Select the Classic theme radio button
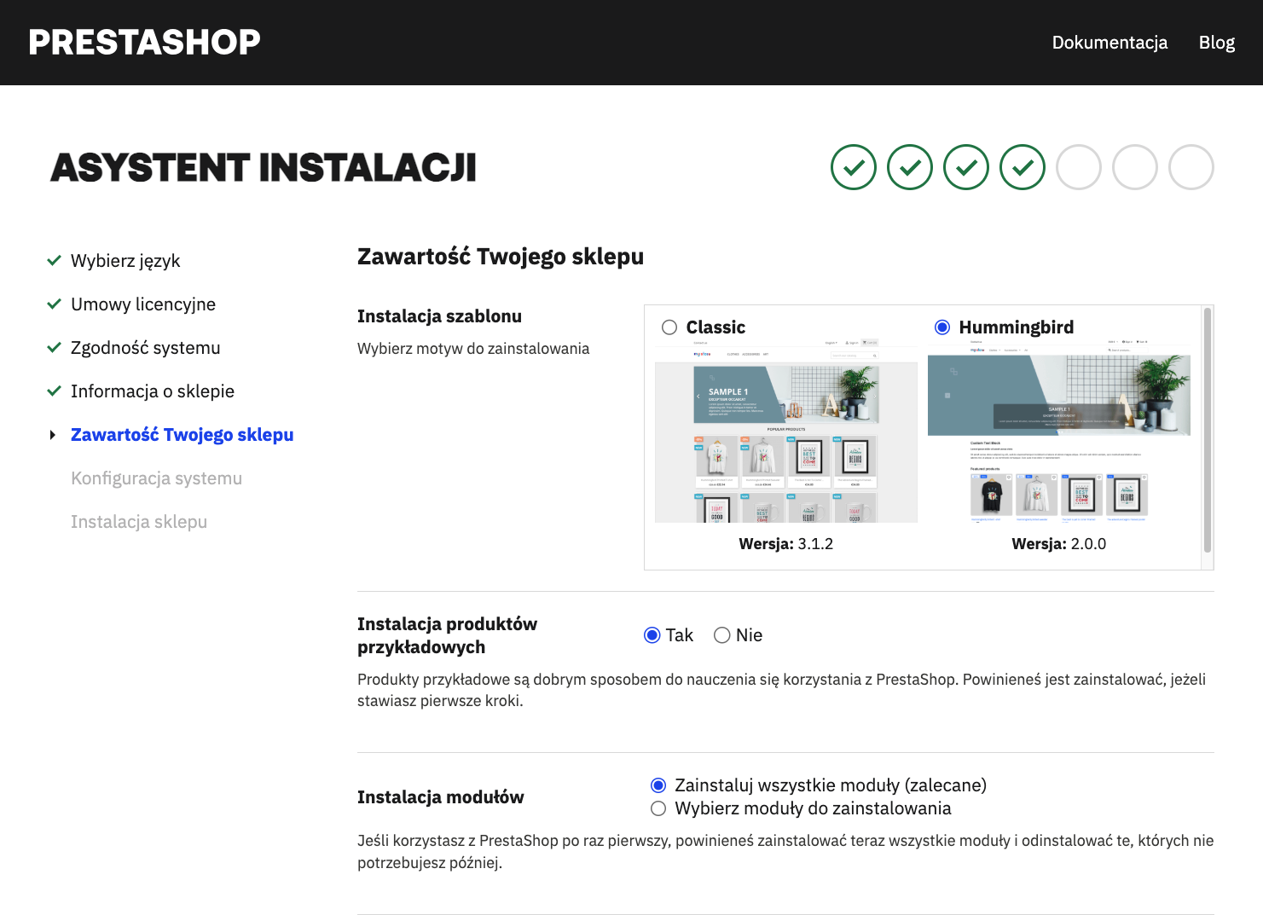This screenshot has width=1263, height=915. (x=669, y=327)
